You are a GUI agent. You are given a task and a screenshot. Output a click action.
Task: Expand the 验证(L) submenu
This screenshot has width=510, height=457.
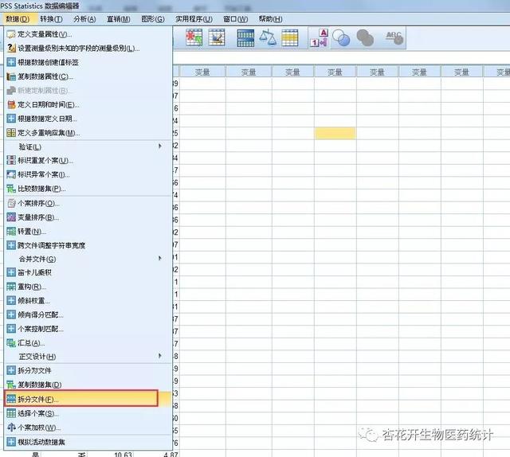tap(88, 146)
